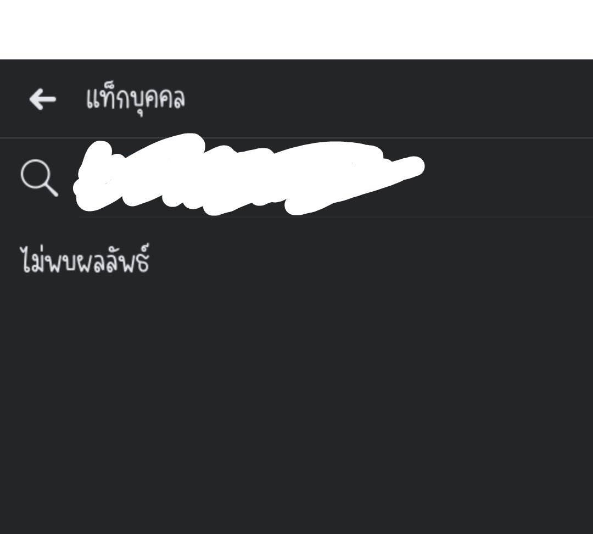The width and height of the screenshot is (593, 534).
Task: Leave the tag people screen with arrow
Action: click(x=42, y=99)
